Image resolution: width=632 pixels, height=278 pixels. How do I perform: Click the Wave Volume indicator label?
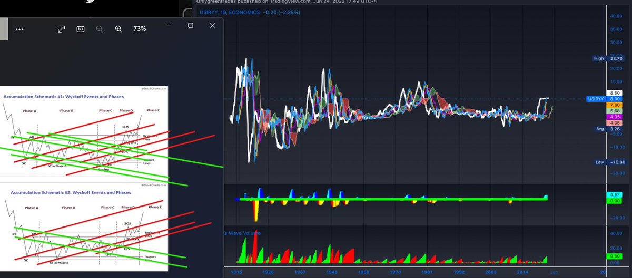(x=243, y=233)
